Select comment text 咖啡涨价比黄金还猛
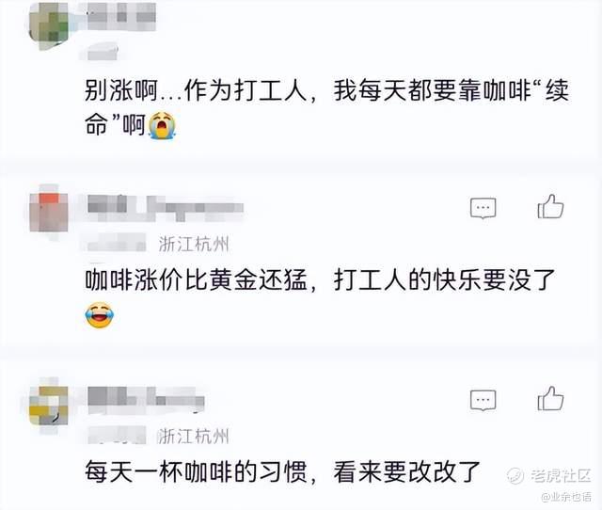Screen dimensions: 602x510 point(196,280)
